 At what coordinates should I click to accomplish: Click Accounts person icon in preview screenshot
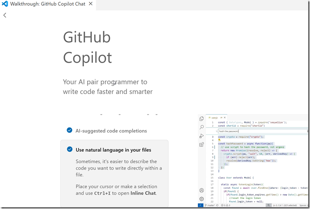pos(201,190)
